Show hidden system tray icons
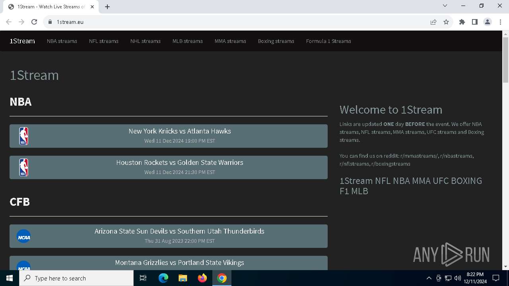The height and width of the screenshot is (286, 509). [x=429, y=278]
